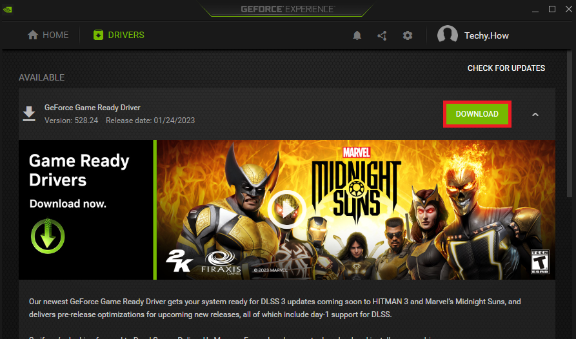
Task: Click the Midnight Suns banner logo
Action: click(x=356, y=185)
